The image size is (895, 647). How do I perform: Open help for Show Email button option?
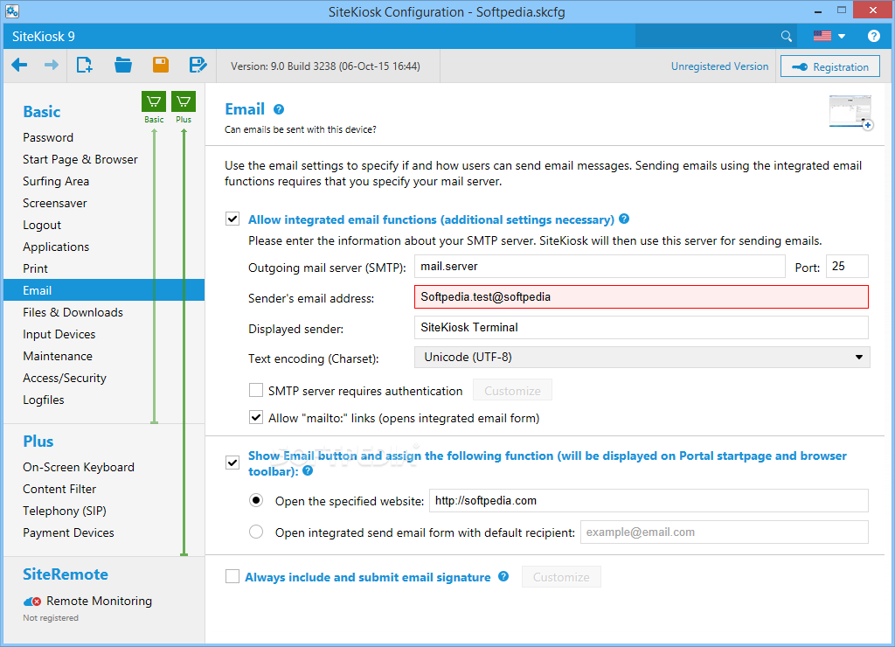[x=308, y=471]
